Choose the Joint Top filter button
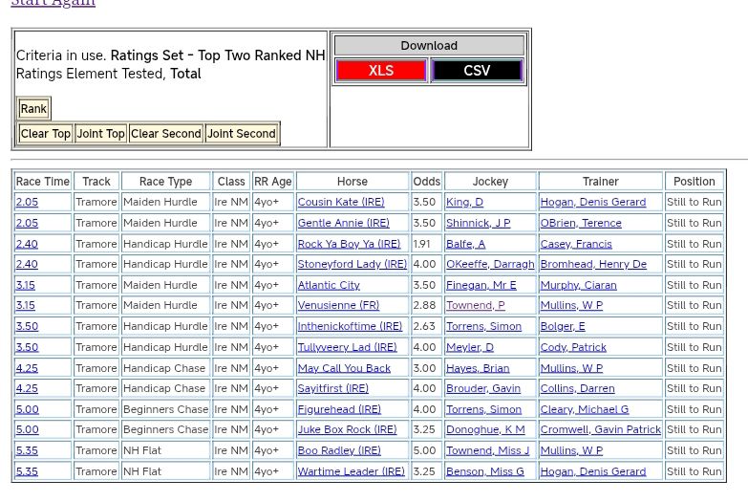This screenshot has width=748, height=502. (100, 134)
